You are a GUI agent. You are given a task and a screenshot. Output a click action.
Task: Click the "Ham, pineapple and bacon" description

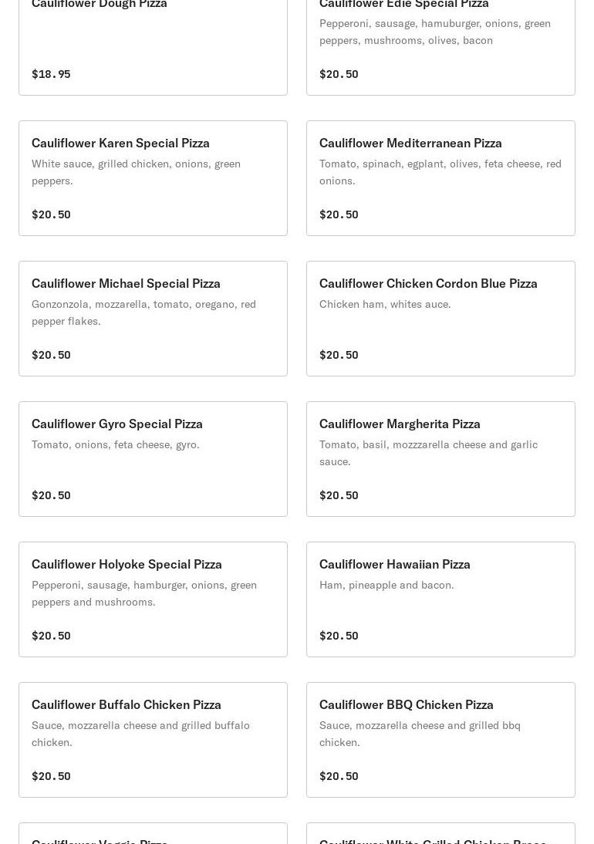pyautogui.click(x=386, y=585)
